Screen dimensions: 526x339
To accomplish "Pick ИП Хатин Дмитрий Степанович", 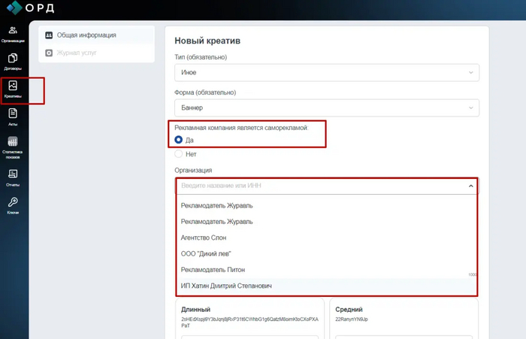I will point(226,286).
